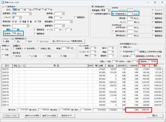Enable 範囲指定 checkbox in the 期待値 row

pyautogui.click(x=153, y=18)
